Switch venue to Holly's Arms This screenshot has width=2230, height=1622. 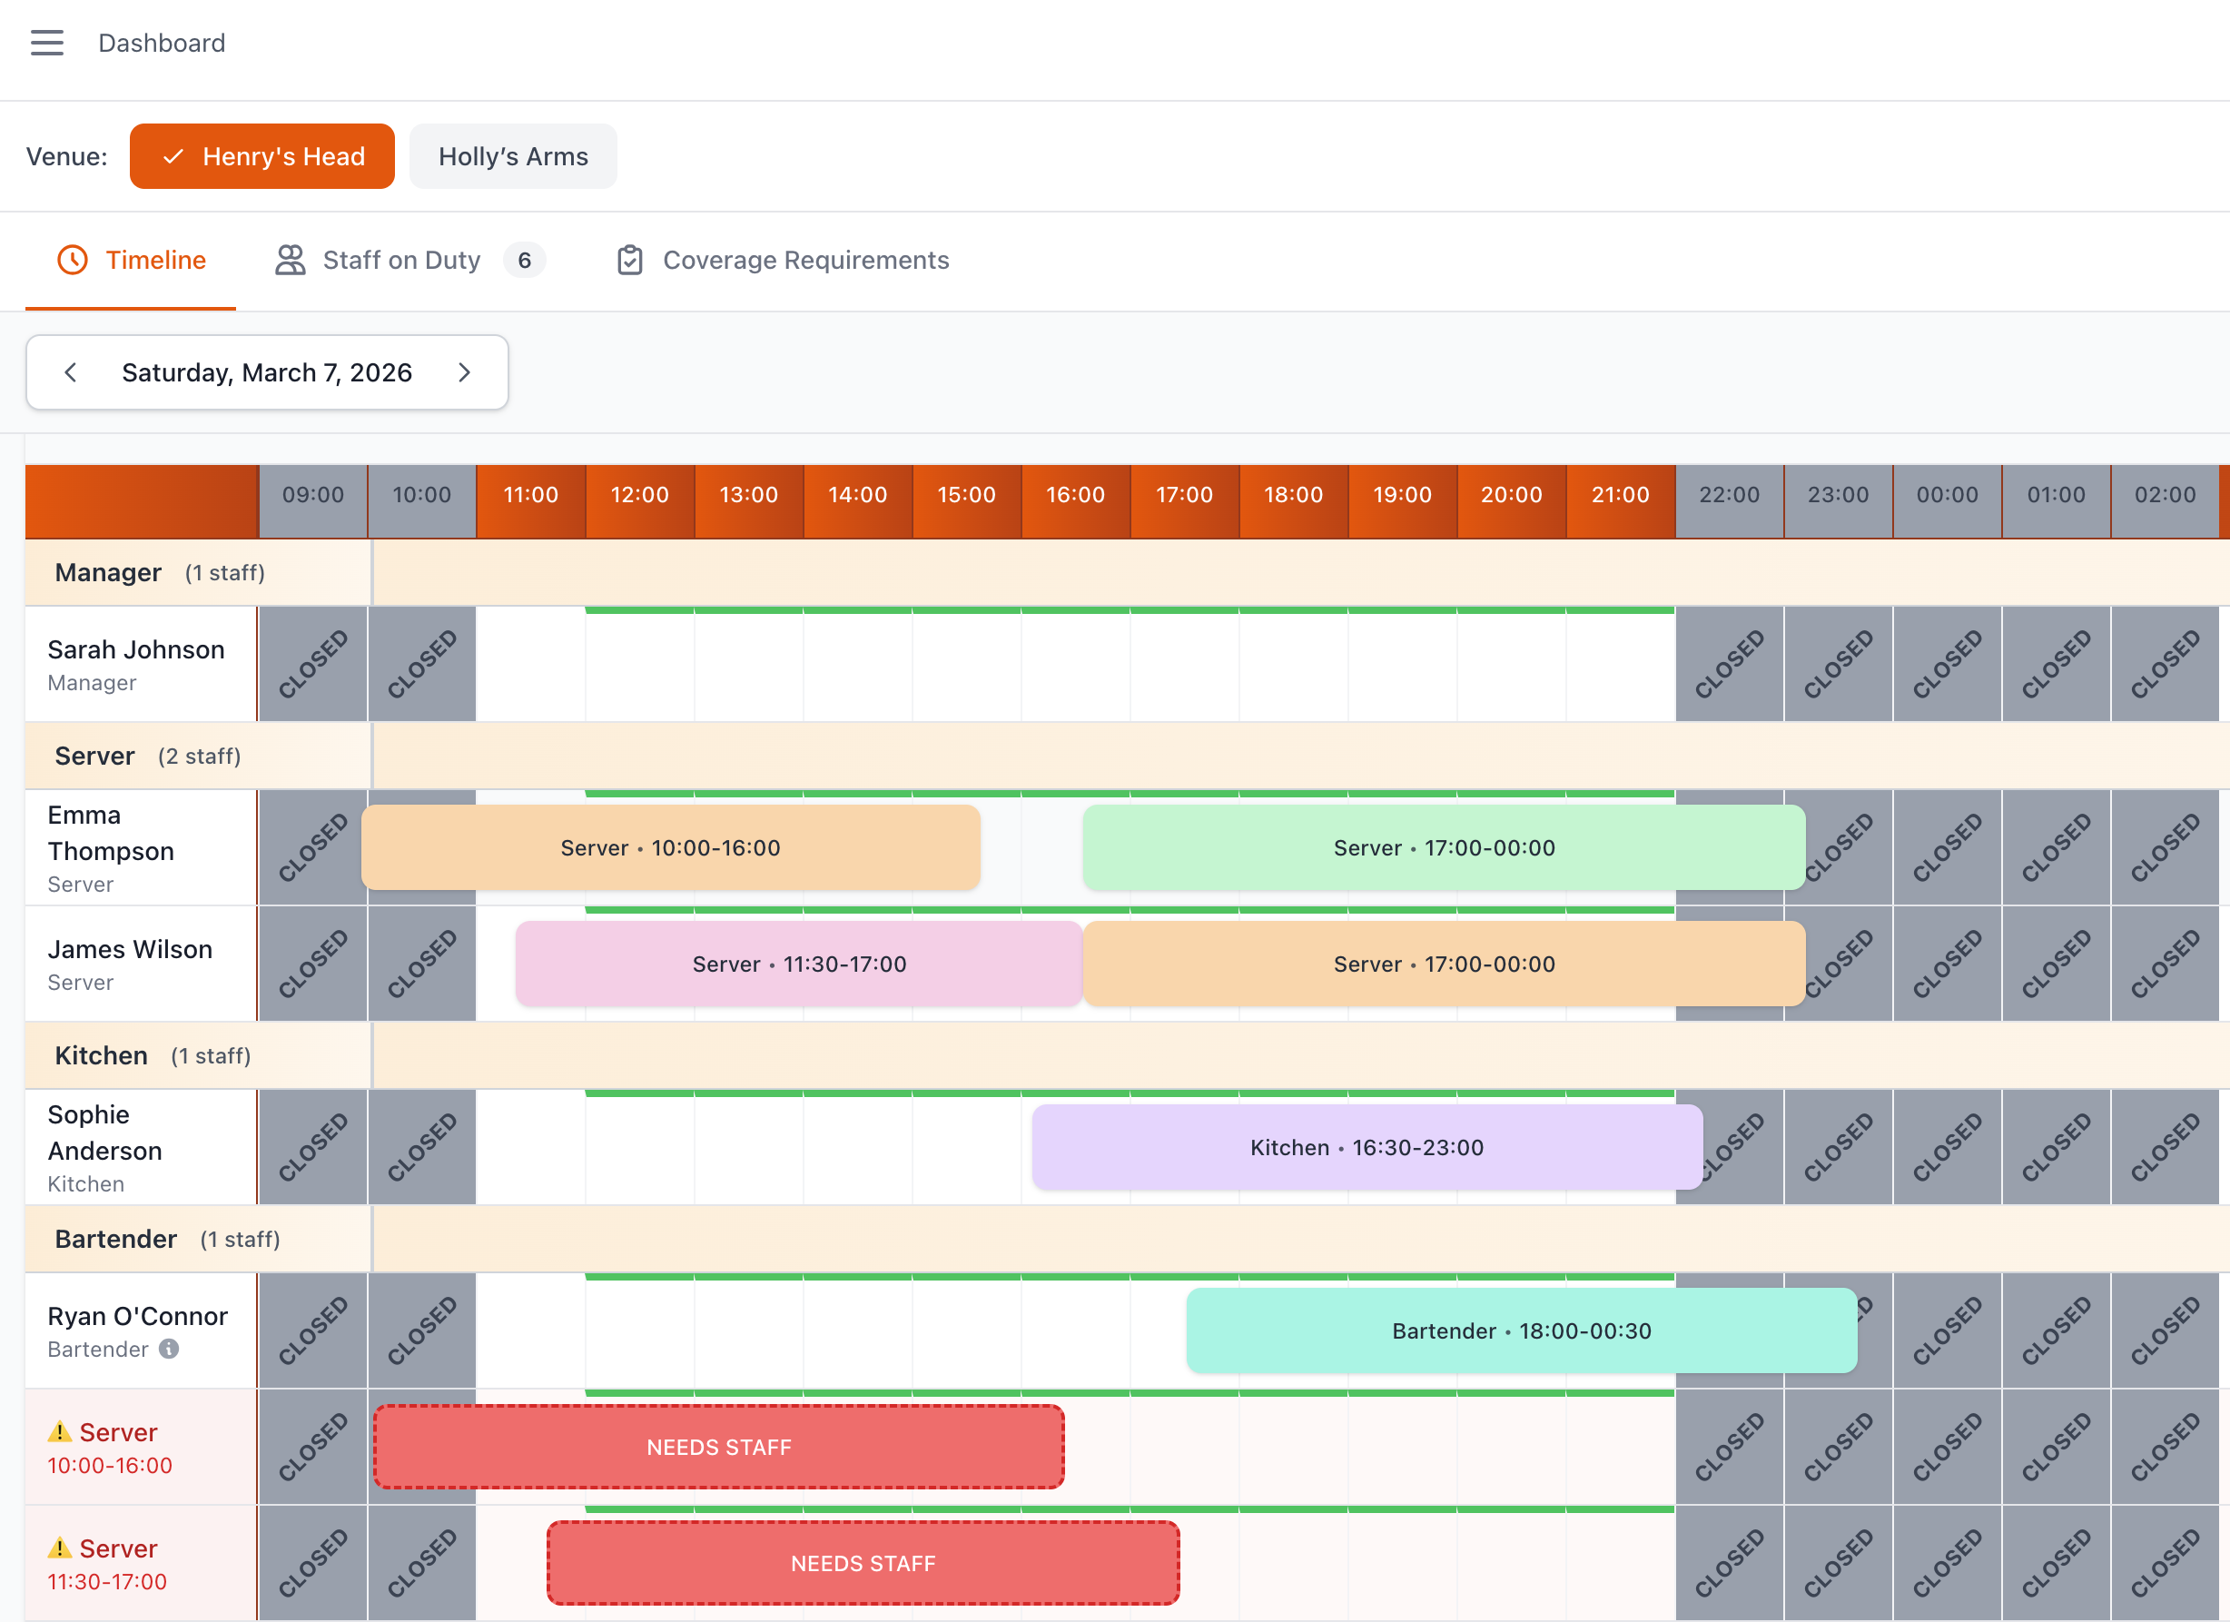click(x=512, y=155)
